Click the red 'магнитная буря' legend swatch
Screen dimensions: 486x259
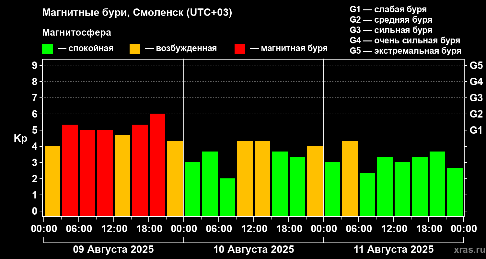click(240, 49)
